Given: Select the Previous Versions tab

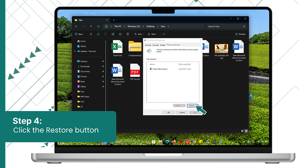Looking at the screenshot, I should click(173, 45).
